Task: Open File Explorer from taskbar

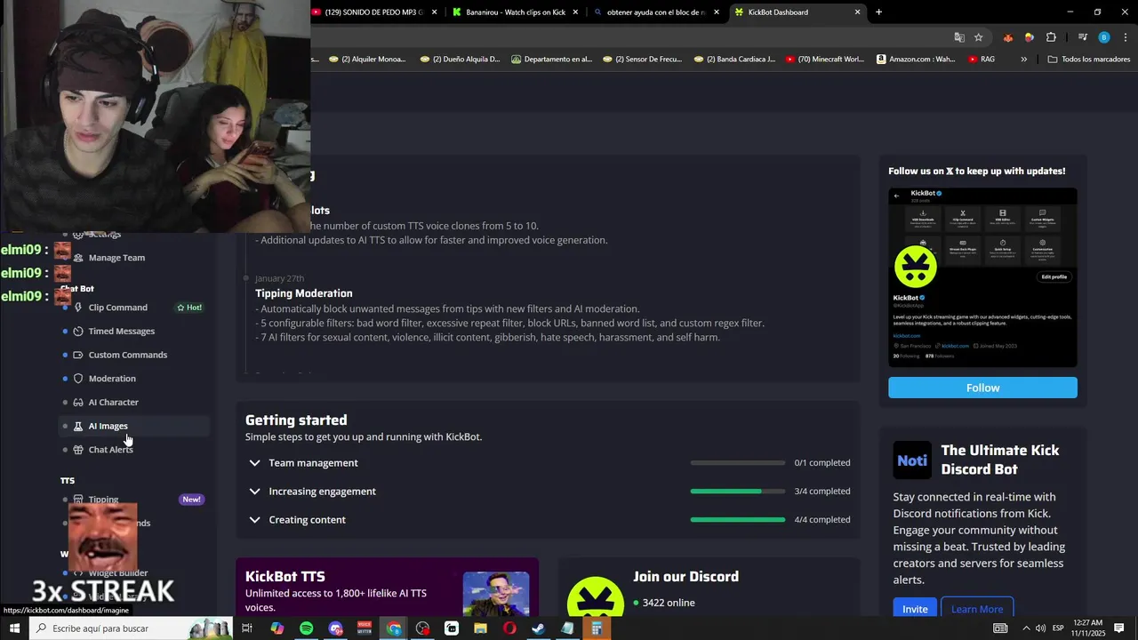Action: [x=480, y=628]
